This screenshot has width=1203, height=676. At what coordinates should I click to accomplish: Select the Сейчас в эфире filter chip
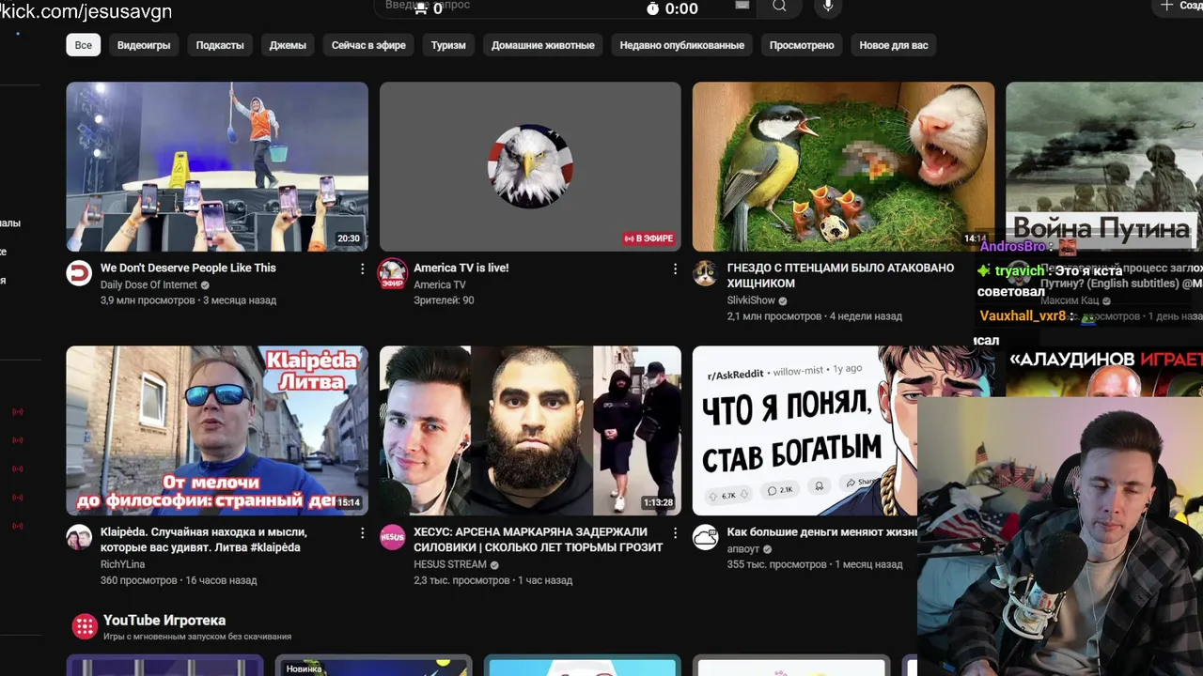(x=368, y=45)
